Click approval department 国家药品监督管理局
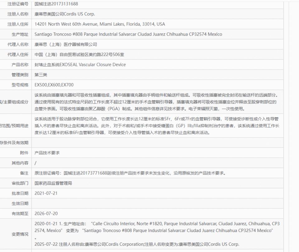Screen dimensions: 299x252 point(53,183)
